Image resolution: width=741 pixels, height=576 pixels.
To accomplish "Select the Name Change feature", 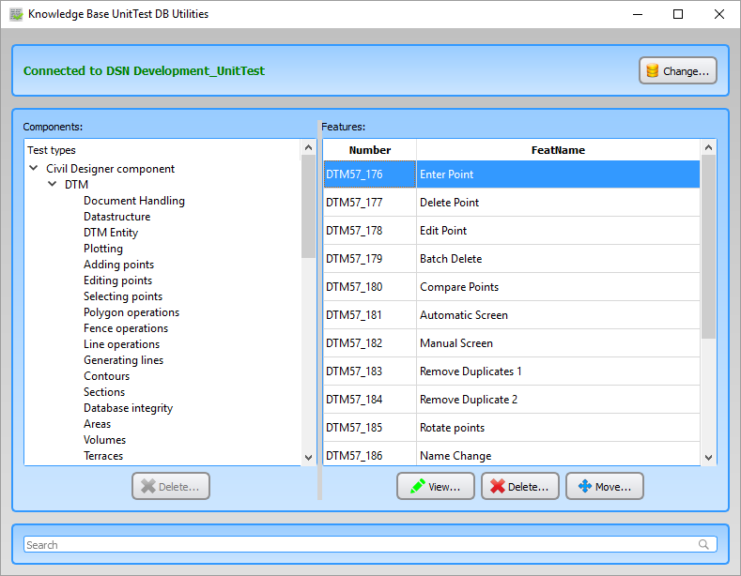I will tap(511, 454).
